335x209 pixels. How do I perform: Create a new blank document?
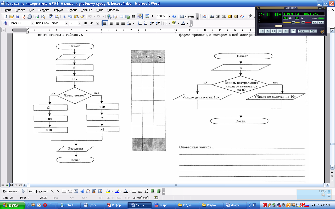click(5, 16)
